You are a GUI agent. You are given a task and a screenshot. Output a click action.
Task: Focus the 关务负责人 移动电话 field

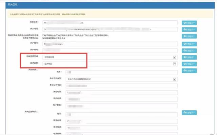[122, 99]
